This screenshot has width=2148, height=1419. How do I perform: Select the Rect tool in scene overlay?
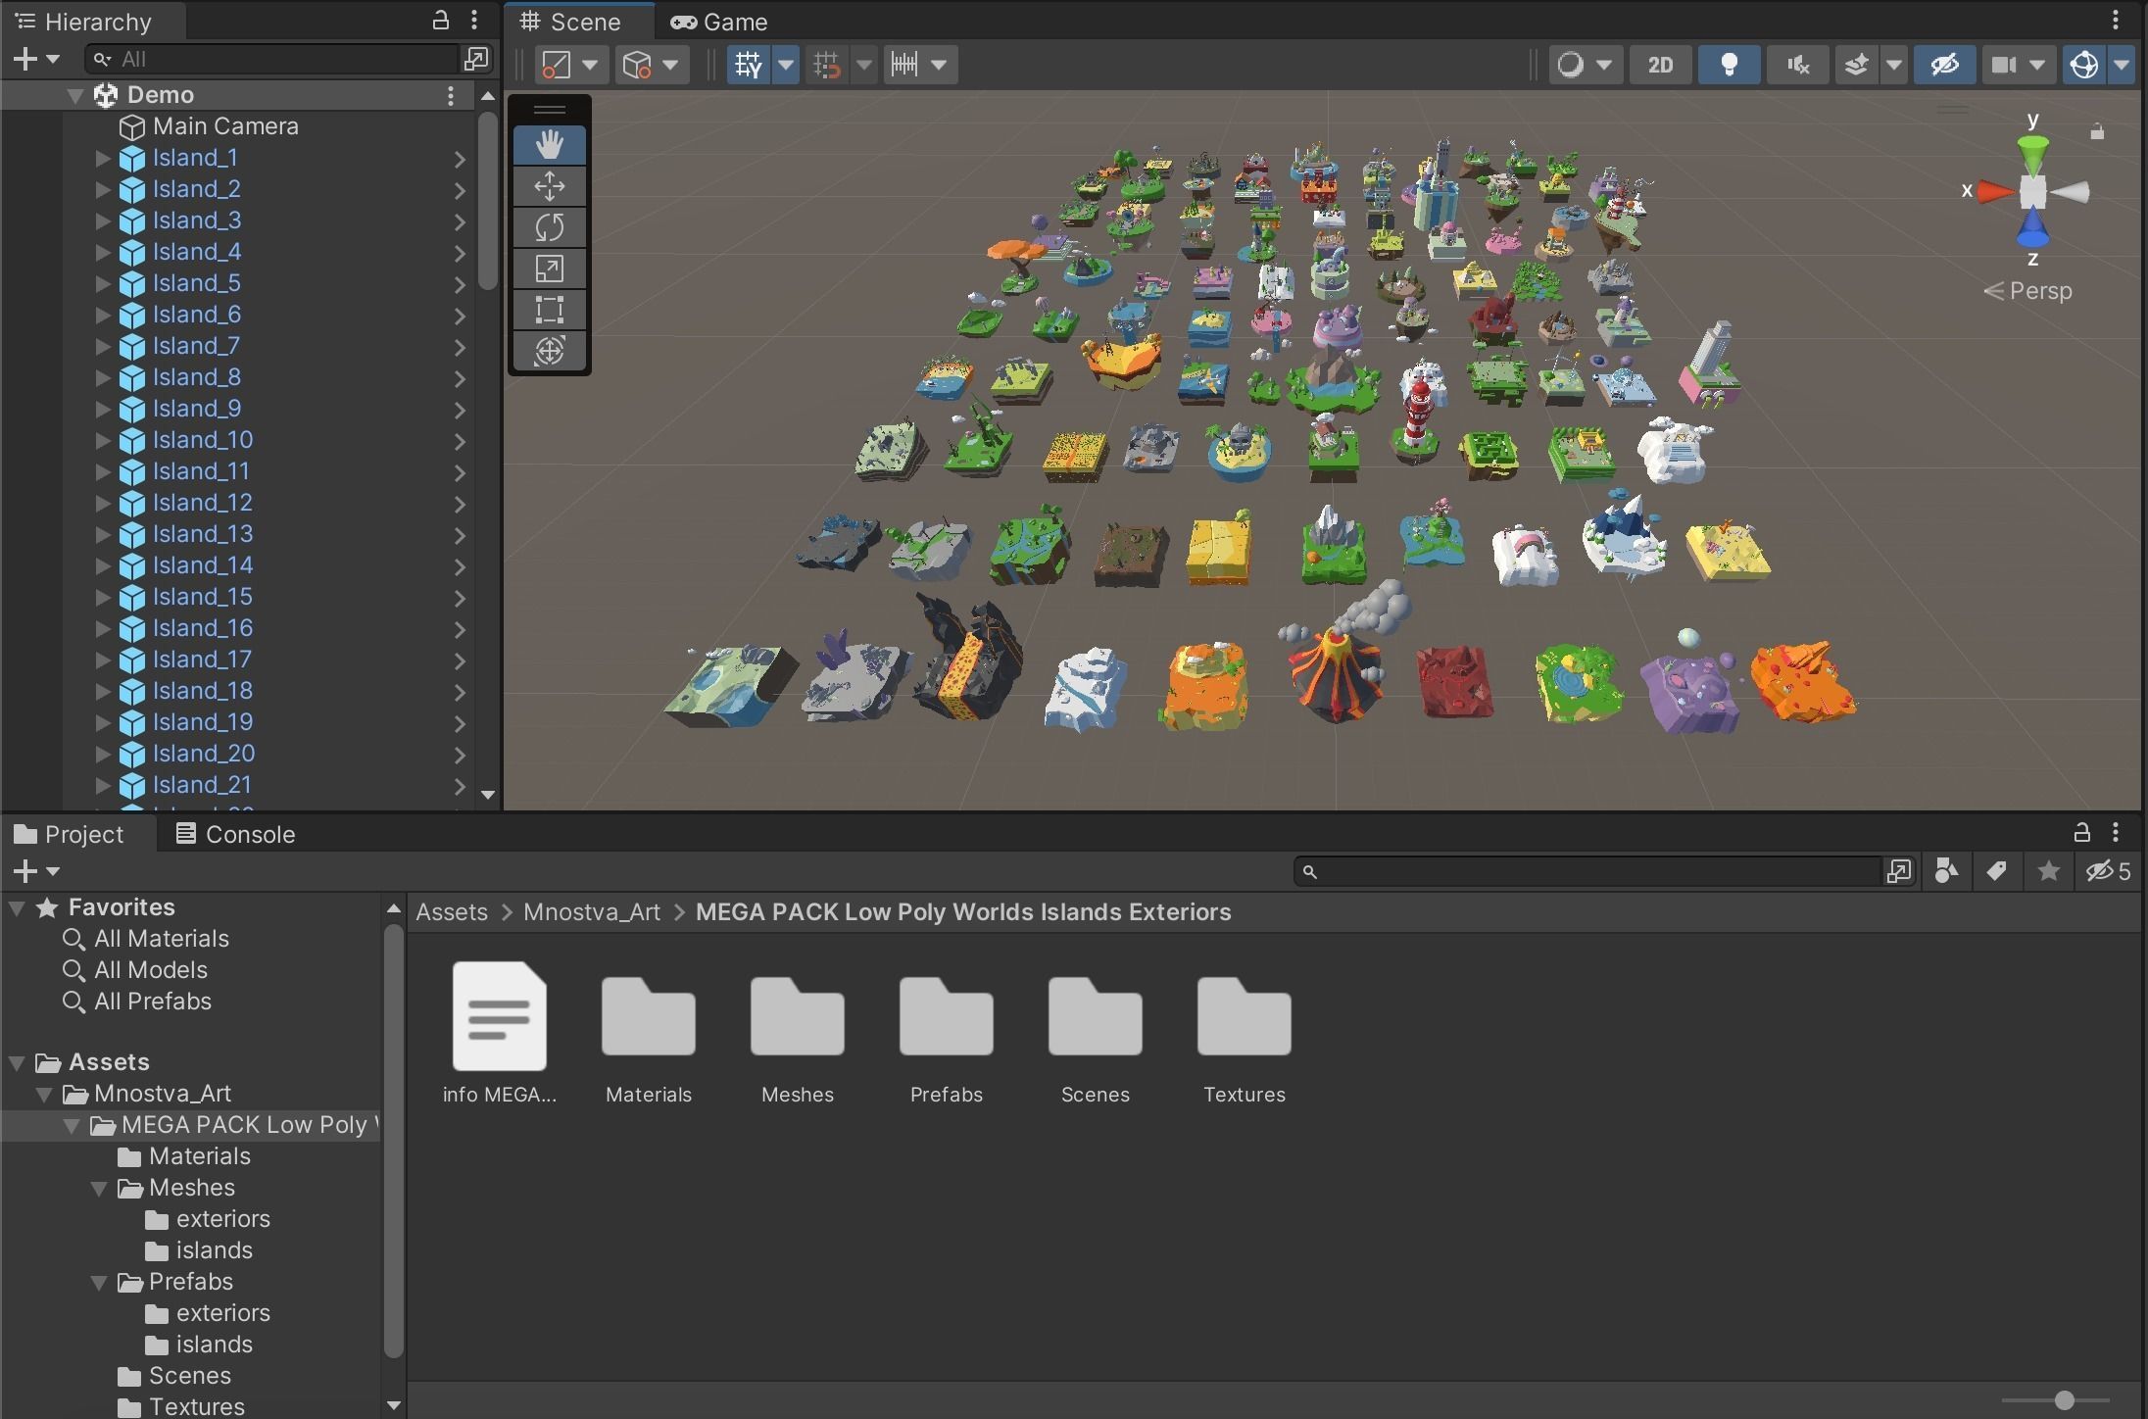click(x=549, y=310)
